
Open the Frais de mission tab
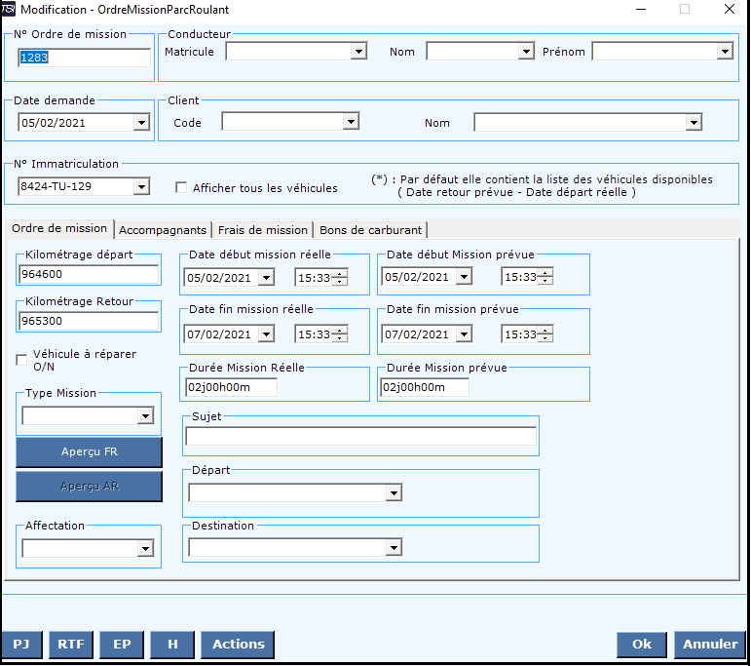click(x=263, y=230)
